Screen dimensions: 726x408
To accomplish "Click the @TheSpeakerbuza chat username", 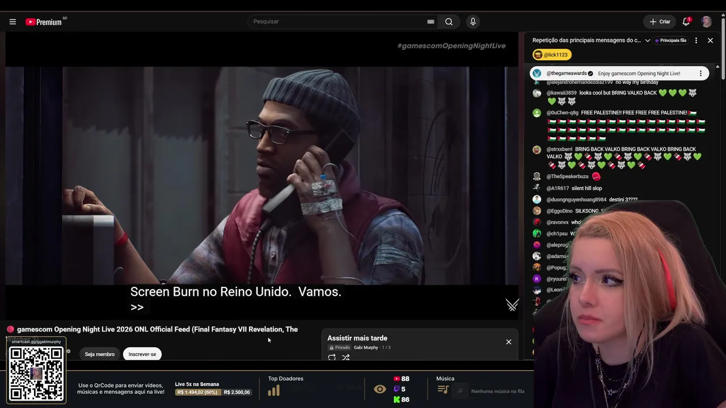I will coord(568,177).
